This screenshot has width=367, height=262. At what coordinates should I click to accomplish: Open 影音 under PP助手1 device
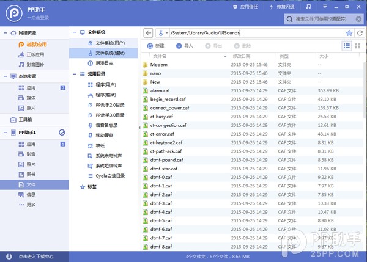click(x=34, y=154)
